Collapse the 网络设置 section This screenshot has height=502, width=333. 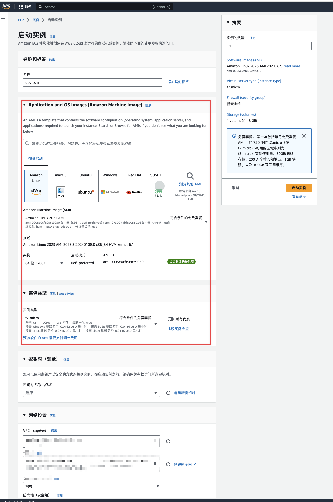point(24,415)
